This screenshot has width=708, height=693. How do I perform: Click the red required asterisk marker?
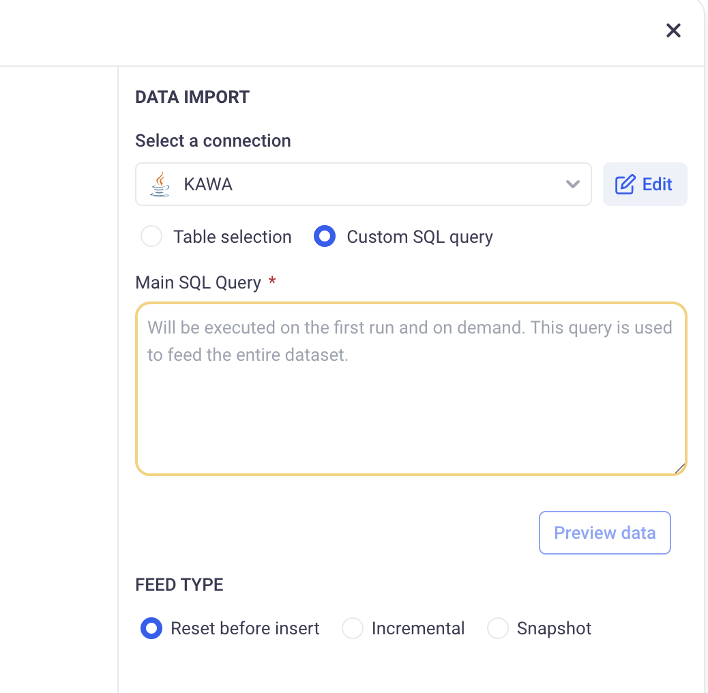(x=272, y=282)
